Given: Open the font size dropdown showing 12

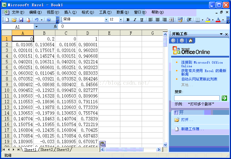Looking at the screenshot, I should tap(121, 19).
